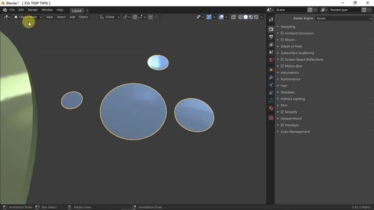Open the viewport Add menu
Viewport: 374px width, 210px height.
(72, 17)
